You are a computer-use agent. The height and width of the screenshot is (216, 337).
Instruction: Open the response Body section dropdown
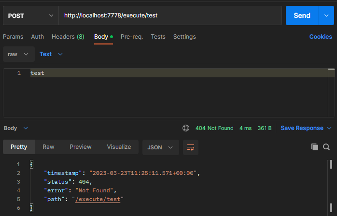coord(15,128)
